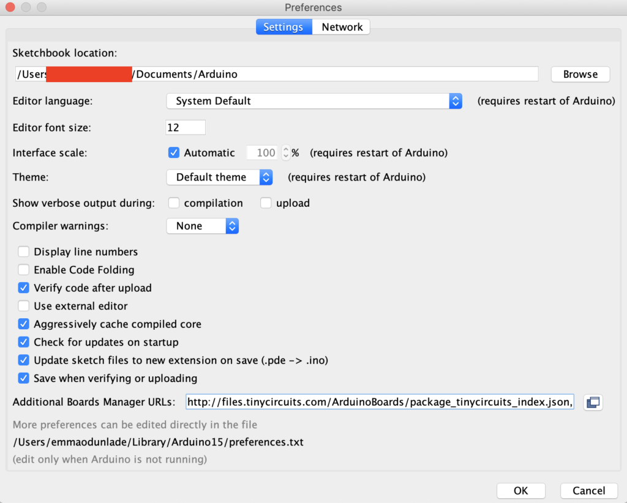Disable Aggressively cache compiled core
This screenshot has height=503, width=627.
24,324
